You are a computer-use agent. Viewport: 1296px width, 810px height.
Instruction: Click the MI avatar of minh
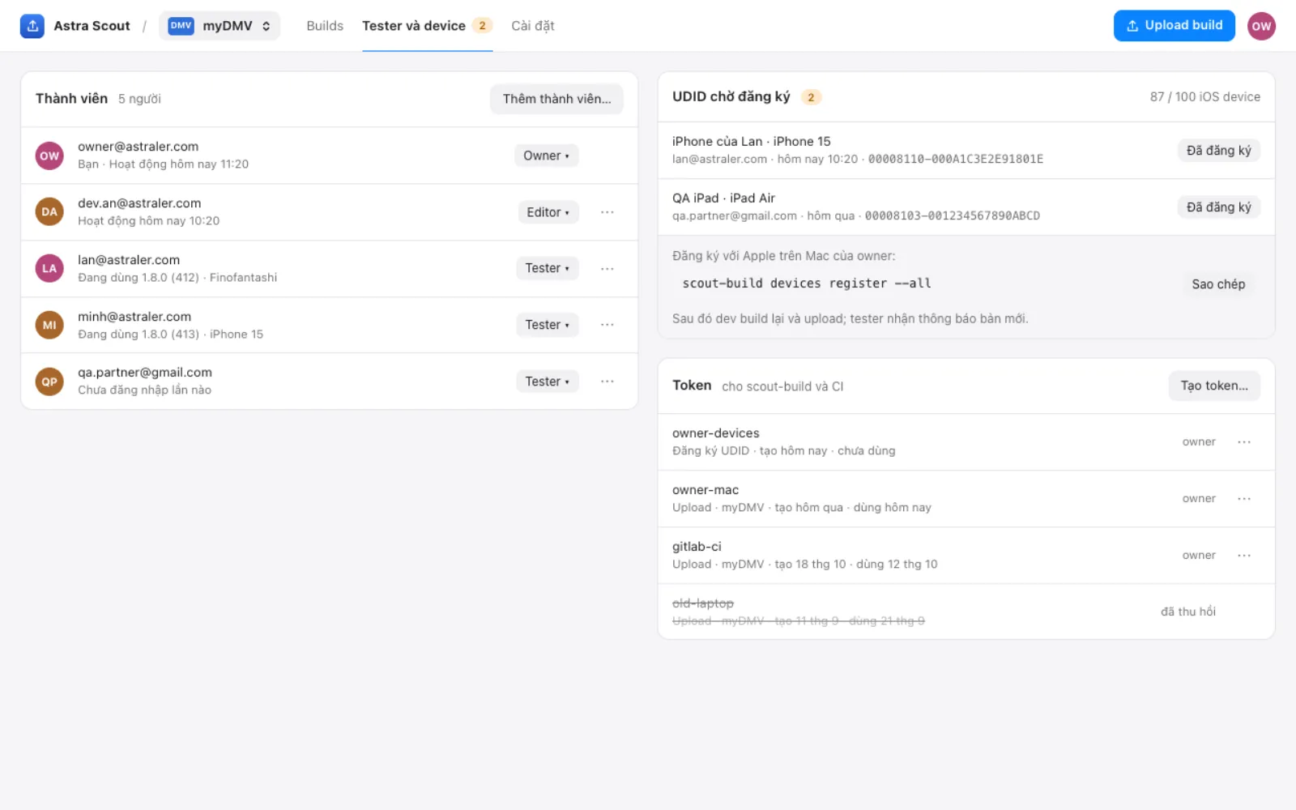(x=49, y=325)
